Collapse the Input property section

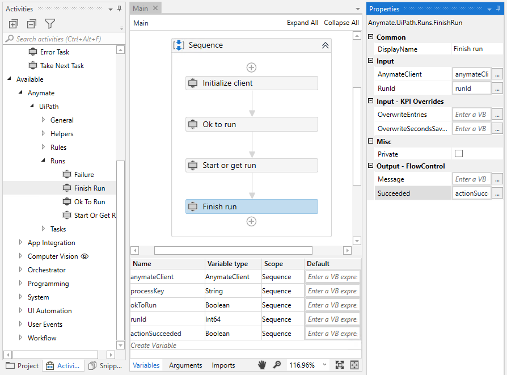[x=371, y=61]
